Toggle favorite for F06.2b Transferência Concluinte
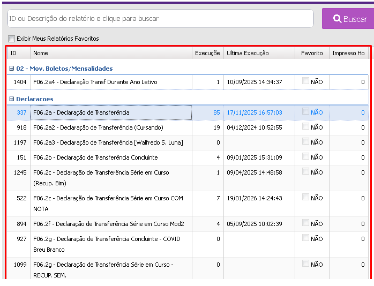 pyautogui.click(x=305, y=157)
